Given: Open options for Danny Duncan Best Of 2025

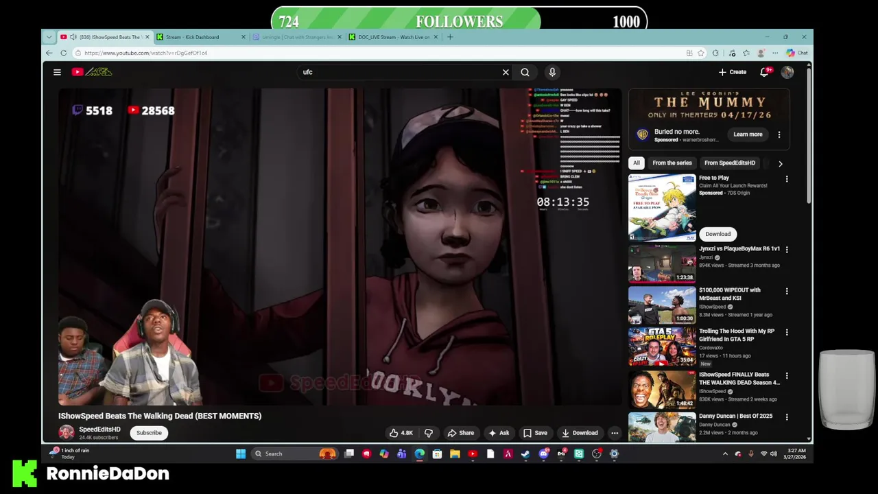Looking at the screenshot, I should coord(787,417).
